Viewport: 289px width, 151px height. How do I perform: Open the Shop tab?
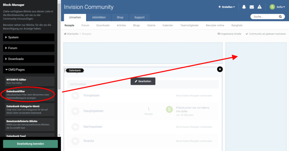coord(120,17)
